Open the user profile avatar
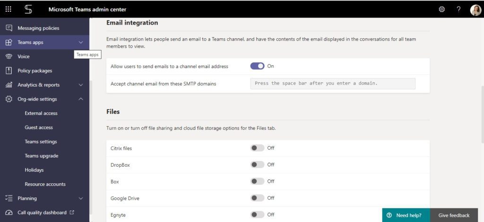This screenshot has width=484, height=222. point(475,10)
